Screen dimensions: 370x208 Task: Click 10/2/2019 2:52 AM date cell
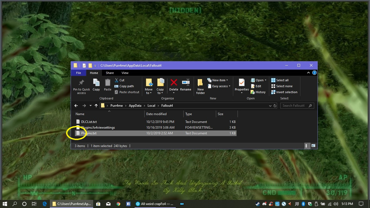(x=160, y=133)
